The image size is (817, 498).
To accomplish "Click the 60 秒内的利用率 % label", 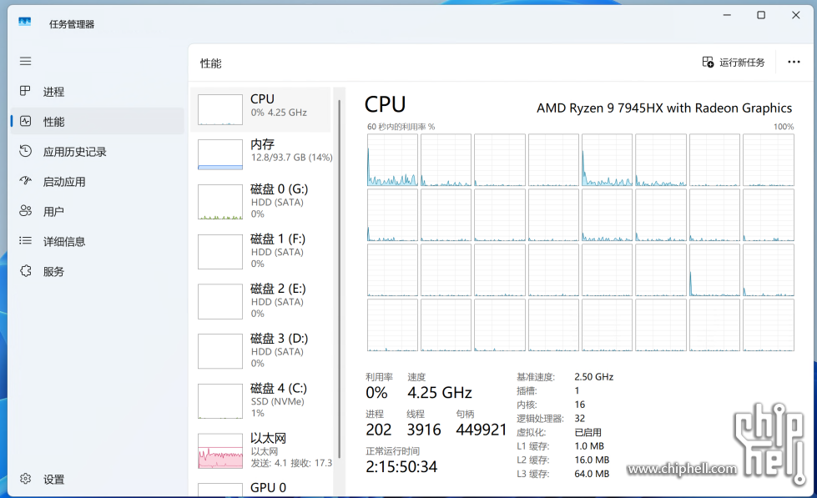I will point(401,127).
